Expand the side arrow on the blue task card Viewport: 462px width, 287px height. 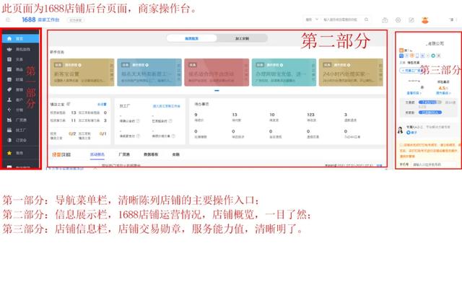click(179, 72)
